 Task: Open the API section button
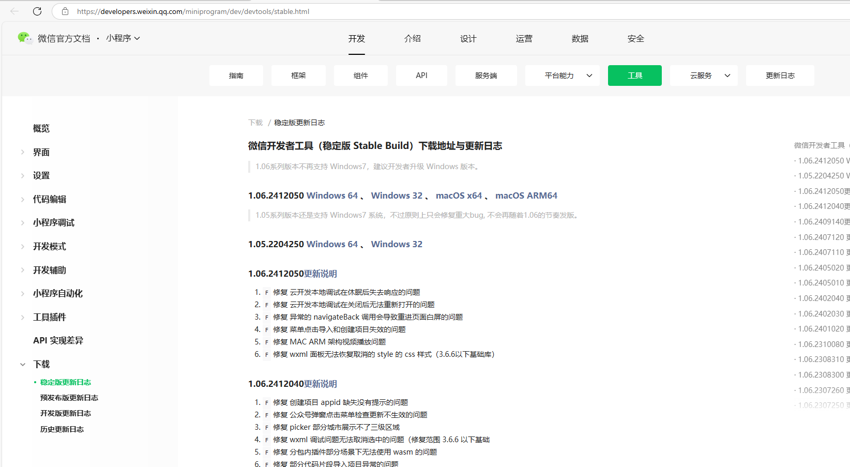tap(421, 76)
